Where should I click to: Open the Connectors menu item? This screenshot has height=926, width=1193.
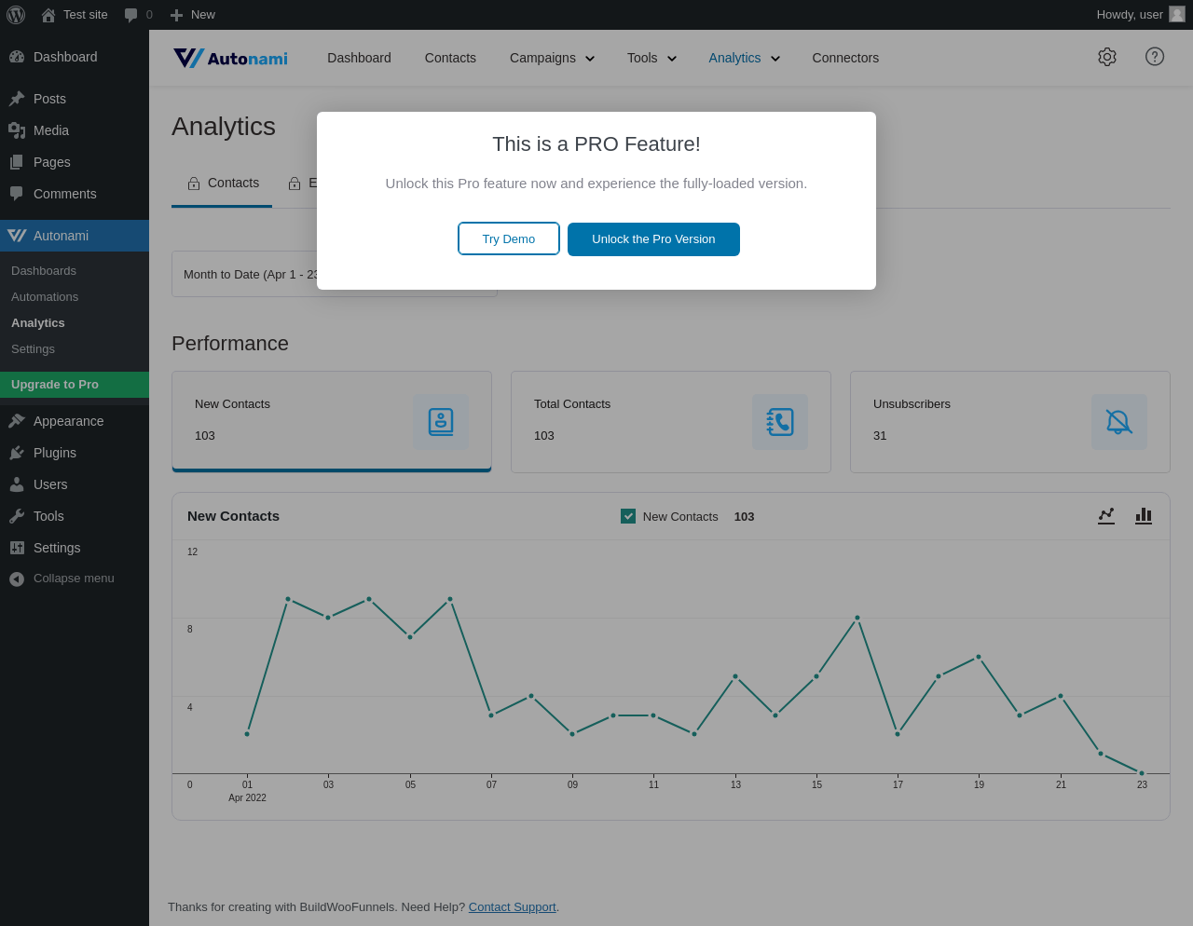tap(845, 58)
